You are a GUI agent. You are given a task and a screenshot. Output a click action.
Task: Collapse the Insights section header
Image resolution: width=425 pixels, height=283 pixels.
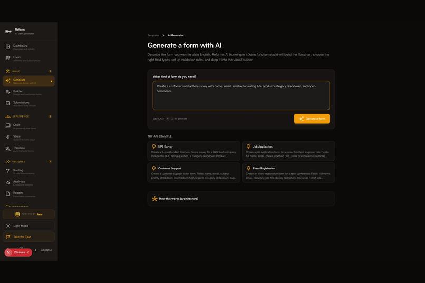tap(28, 162)
